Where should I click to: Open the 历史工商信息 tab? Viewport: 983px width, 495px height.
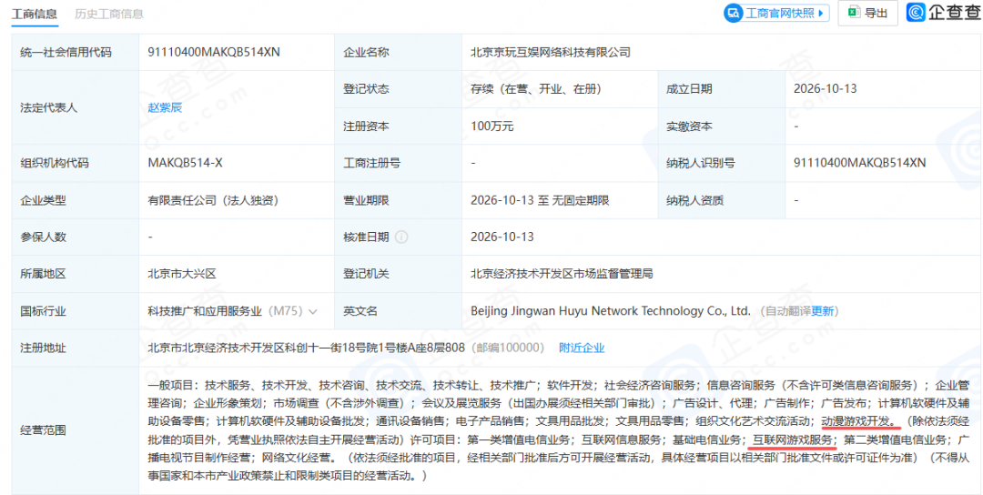pyautogui.click(x=108, y=13)
